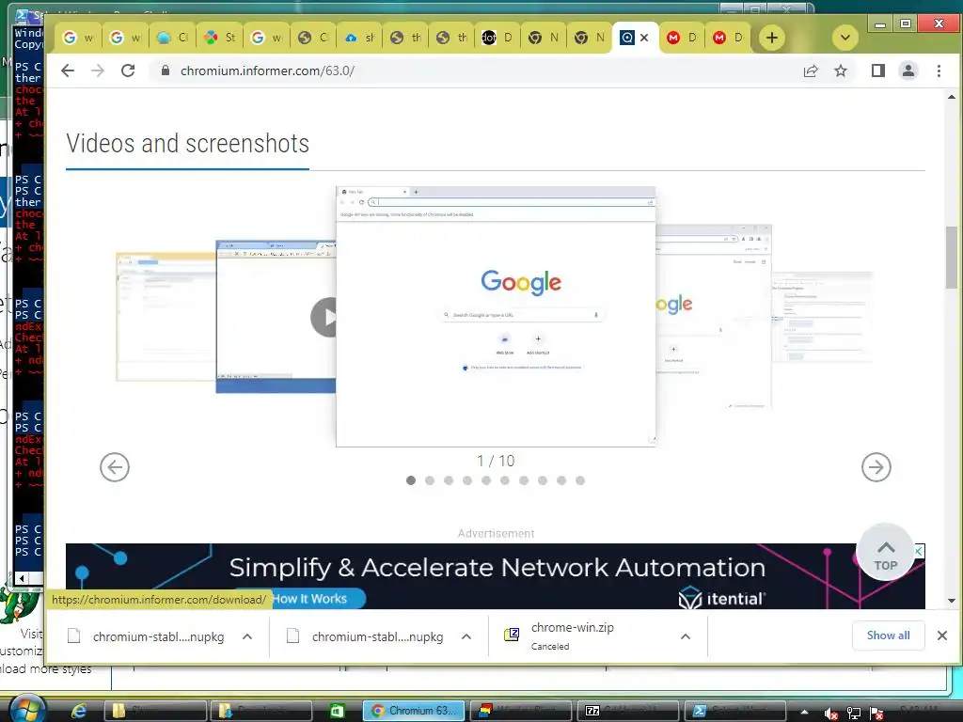Image resolution: width=963 pixels, height=722 pixels.
Task: Share this page using the share icon
Action: click(x=811, y=71)
